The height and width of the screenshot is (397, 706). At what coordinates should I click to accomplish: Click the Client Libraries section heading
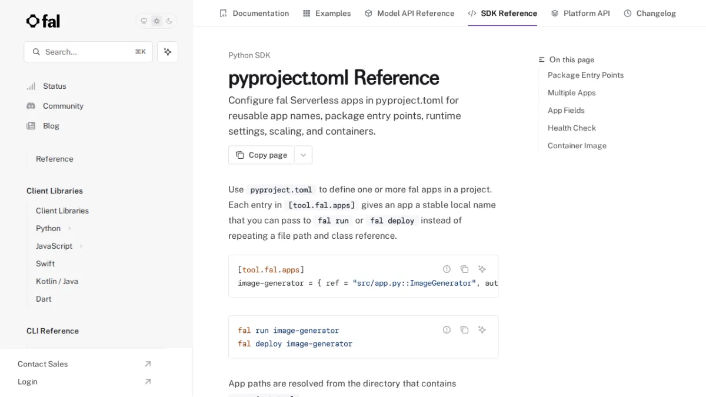point(55,191)
